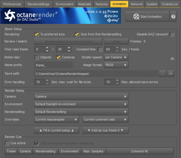
Task: Open the Shutter speed dropdown
Action: click(116, 57)
